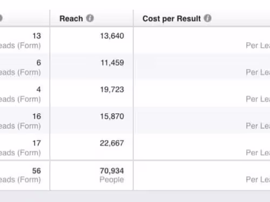Select the 22,667 reach value
270x202 pixels.
tap(112, 143)
